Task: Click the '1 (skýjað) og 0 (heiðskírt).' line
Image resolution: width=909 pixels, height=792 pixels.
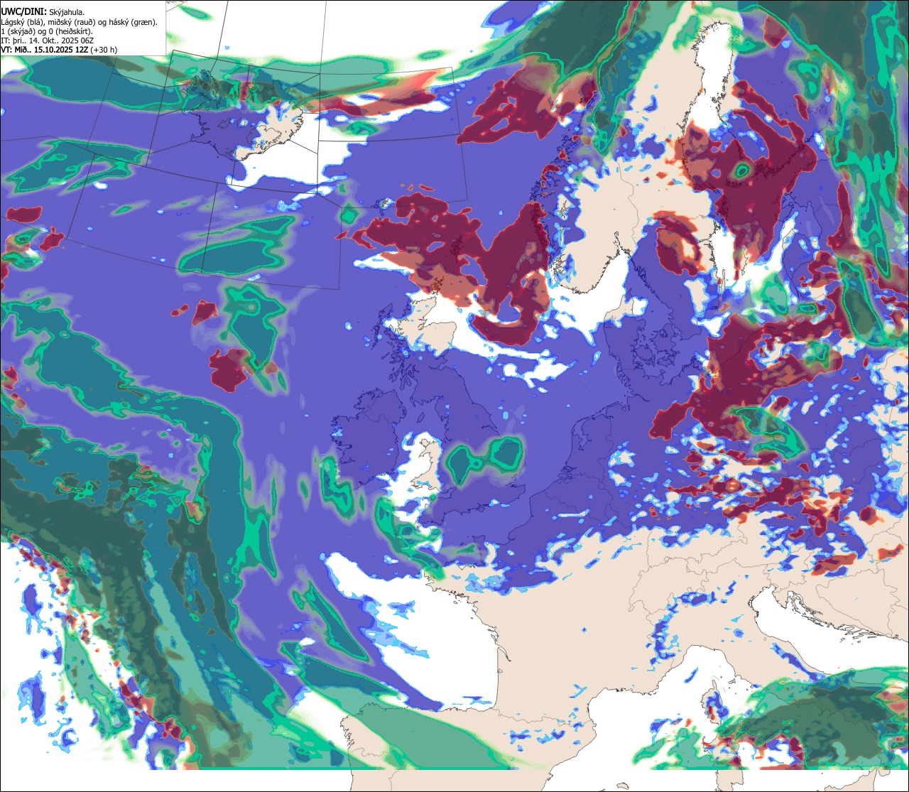Action: [x=47, y=31]
